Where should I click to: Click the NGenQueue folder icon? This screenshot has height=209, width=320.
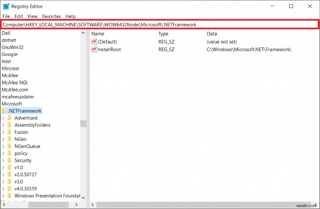pos(9,146)
